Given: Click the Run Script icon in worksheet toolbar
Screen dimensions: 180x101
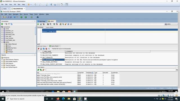Looking at the screenshot, I should tap(41, 24).
